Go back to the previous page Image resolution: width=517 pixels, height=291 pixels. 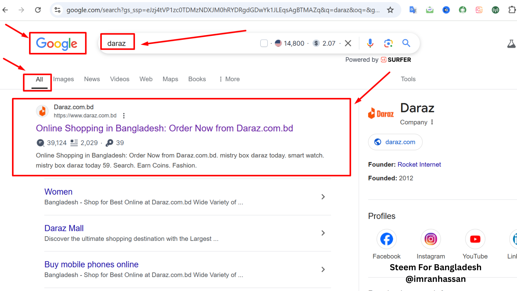coord(5,10)
